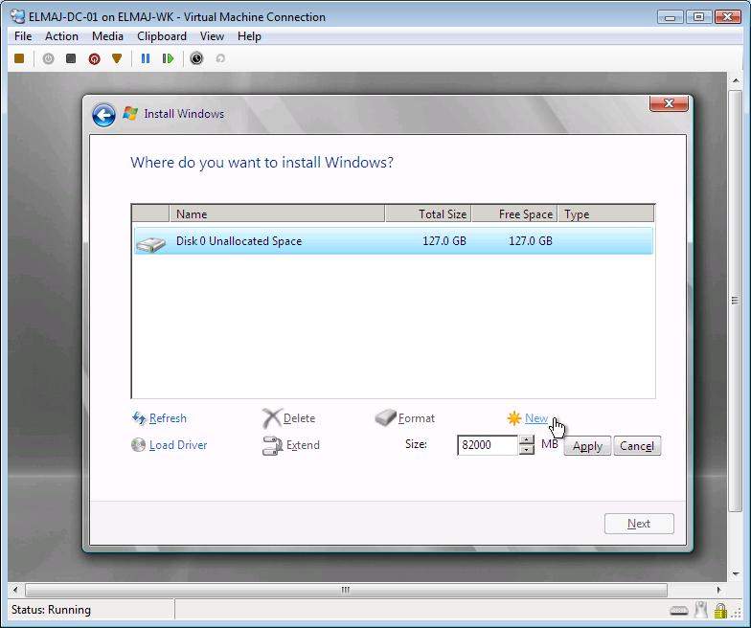Image resolution: width=751 pixels, height=628 pixels.
Task: Click the horizontal scrollbar right arrow
Action: (x=718, y=590)
